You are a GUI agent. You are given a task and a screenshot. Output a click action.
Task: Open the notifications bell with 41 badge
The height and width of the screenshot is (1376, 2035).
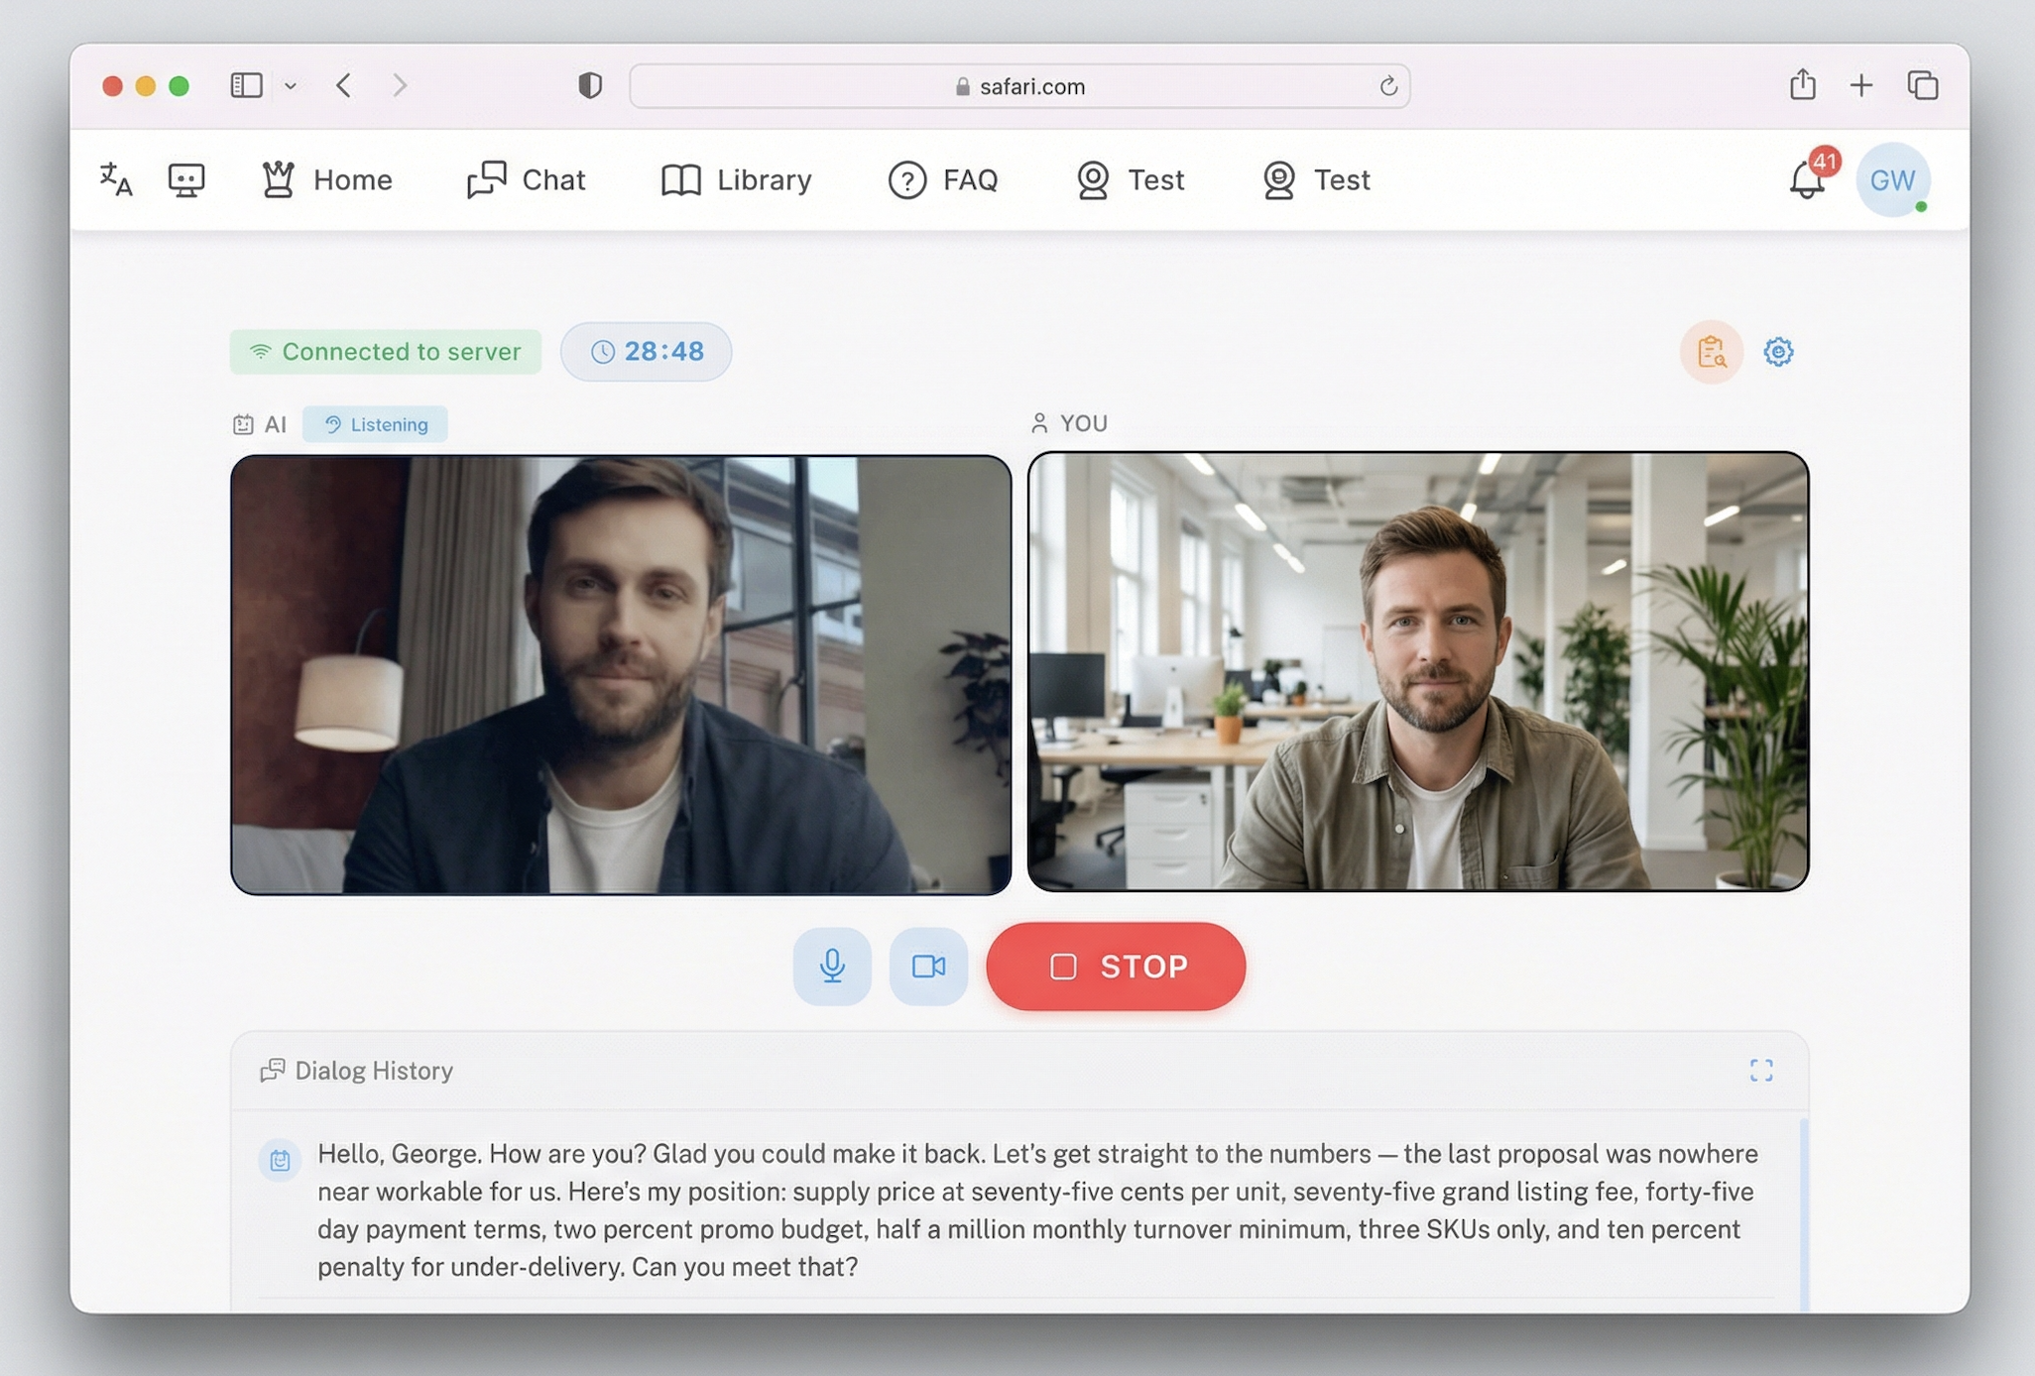[x=1808, y=179]
